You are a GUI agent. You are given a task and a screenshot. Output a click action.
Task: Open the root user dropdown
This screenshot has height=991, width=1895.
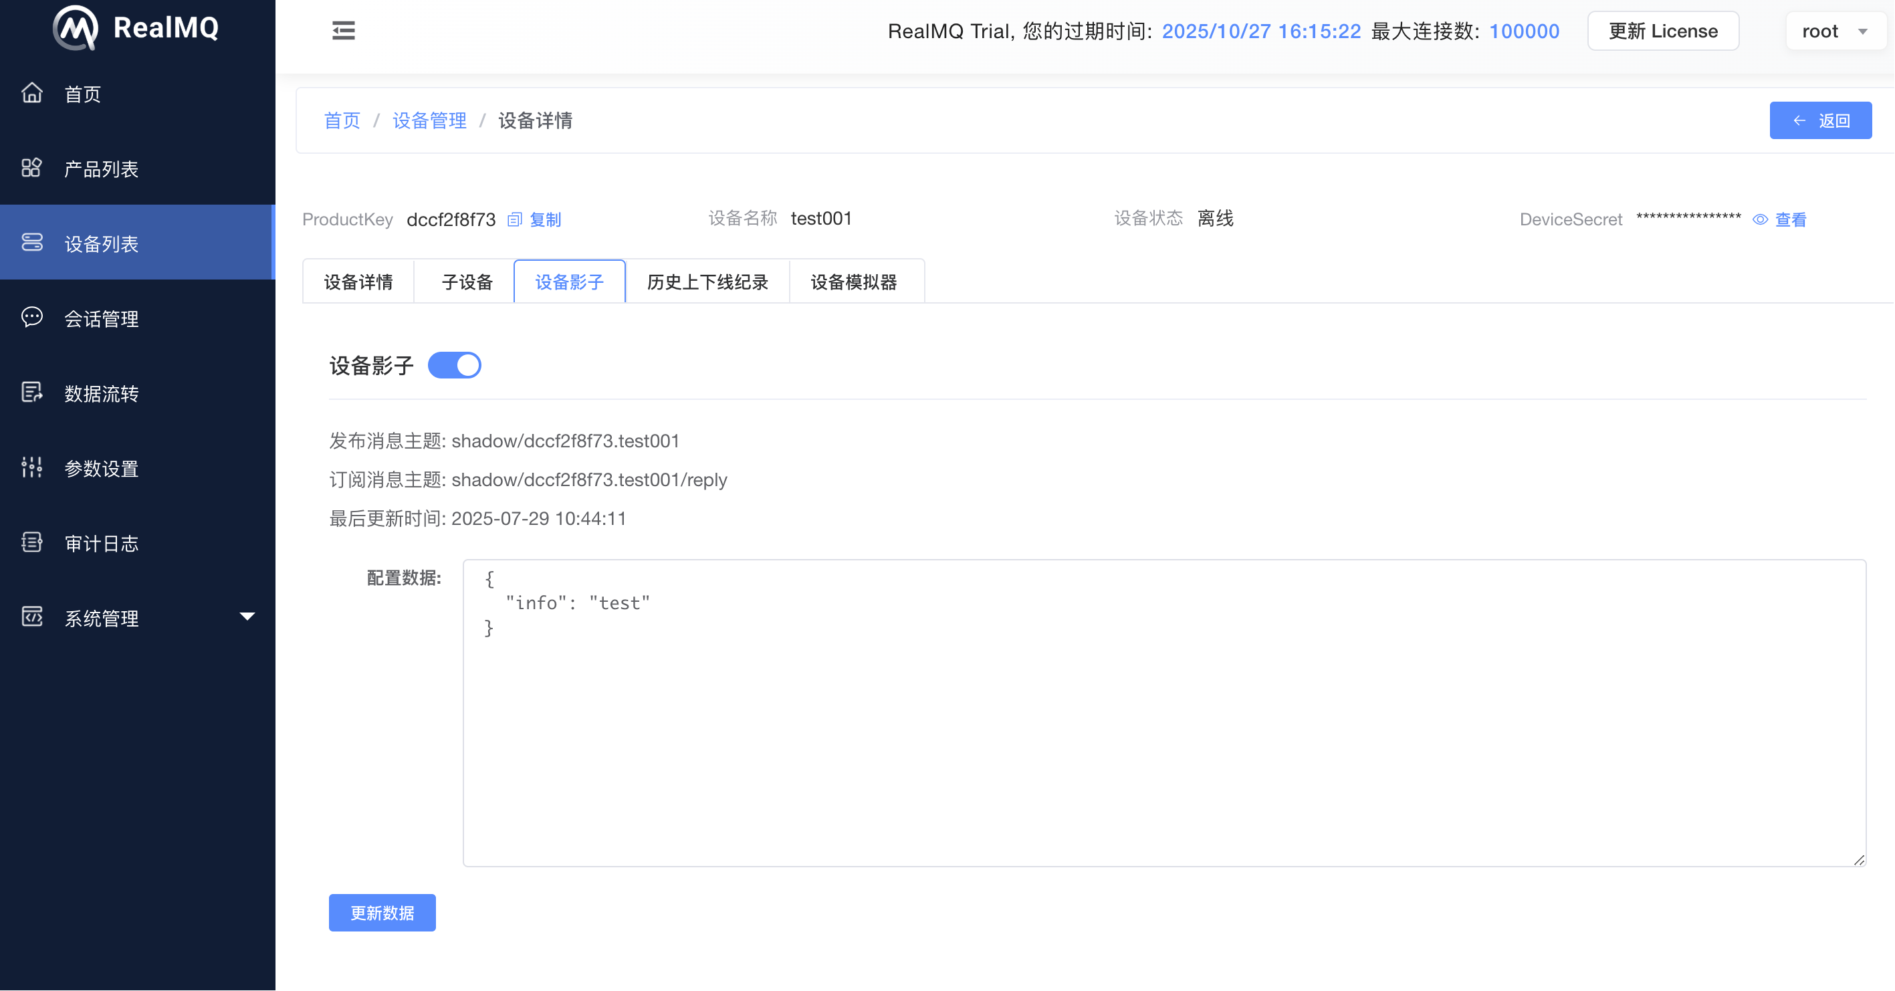[1835, 31]
